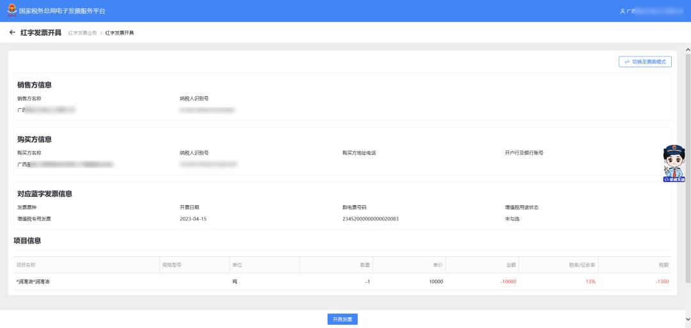Click the 数电票号码 value 23452000000000020083
Image resolution: width=691 pixels, height=328 pixels.
point(370,218)
